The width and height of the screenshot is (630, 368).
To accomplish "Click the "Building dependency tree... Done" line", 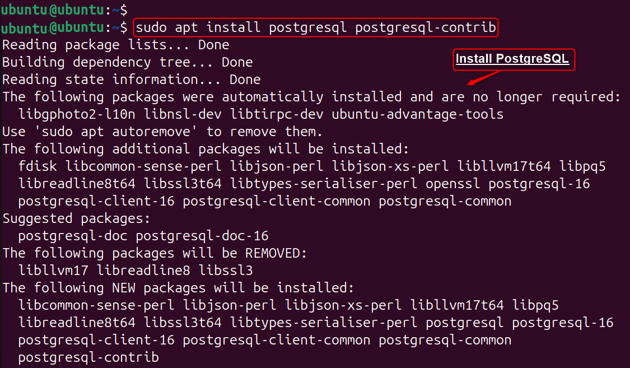I will tap(127, 62).
